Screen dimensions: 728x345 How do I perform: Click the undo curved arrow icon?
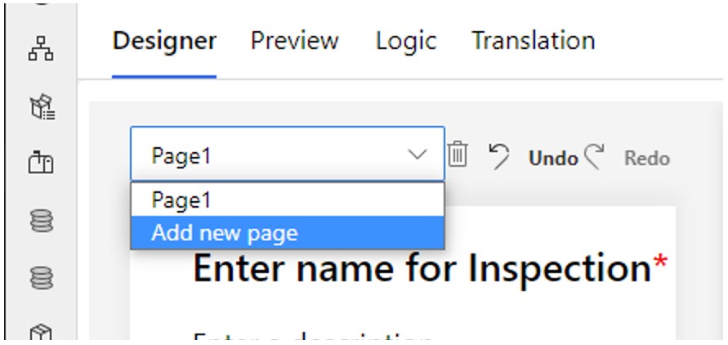[498, 156]
